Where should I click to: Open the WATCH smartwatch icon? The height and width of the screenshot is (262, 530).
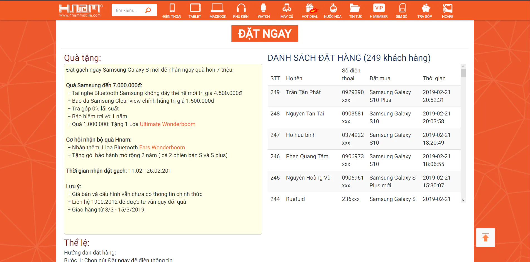pos(263,8)
